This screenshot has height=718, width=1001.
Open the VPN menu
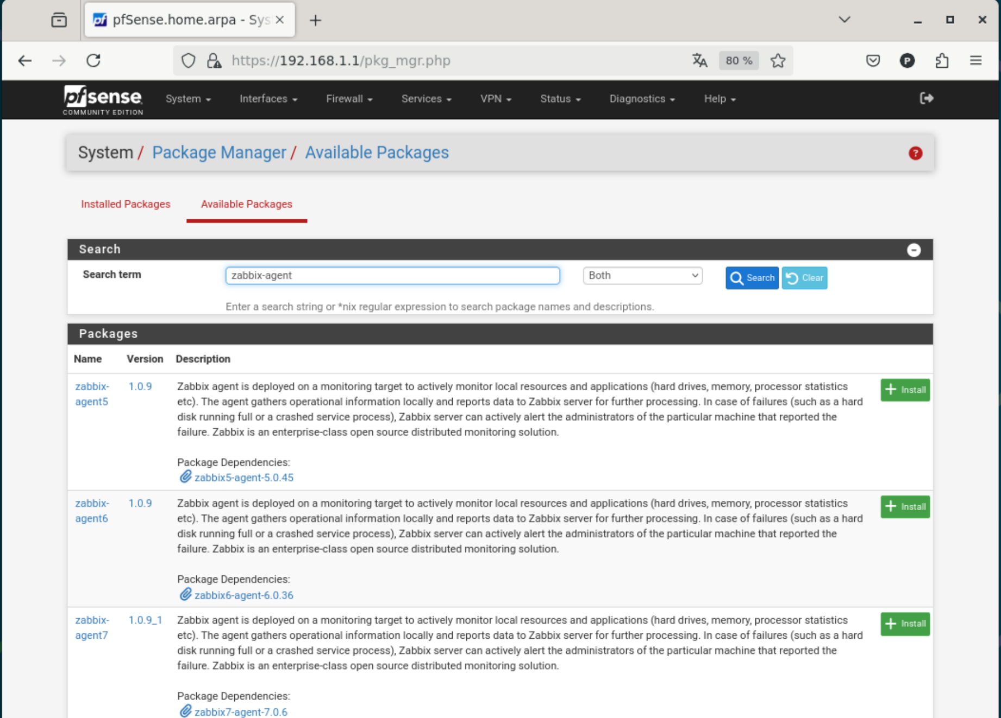click(496, 99)
